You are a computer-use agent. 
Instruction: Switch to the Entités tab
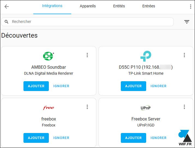coord(119,6)
